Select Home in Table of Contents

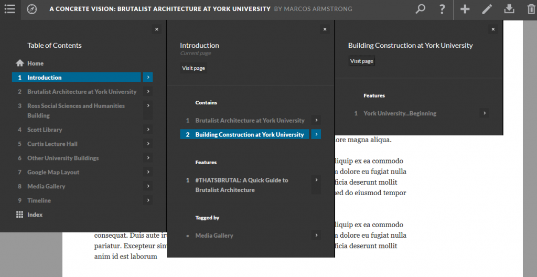click(36, 63)
